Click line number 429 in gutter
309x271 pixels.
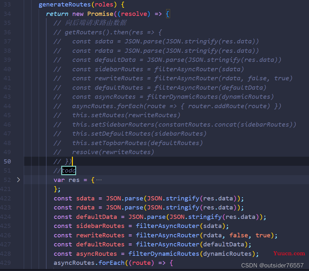pyautogui.click(x=5, y=263)
